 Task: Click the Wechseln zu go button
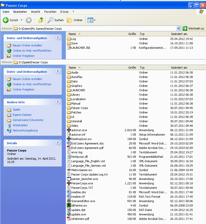(194, 28)
